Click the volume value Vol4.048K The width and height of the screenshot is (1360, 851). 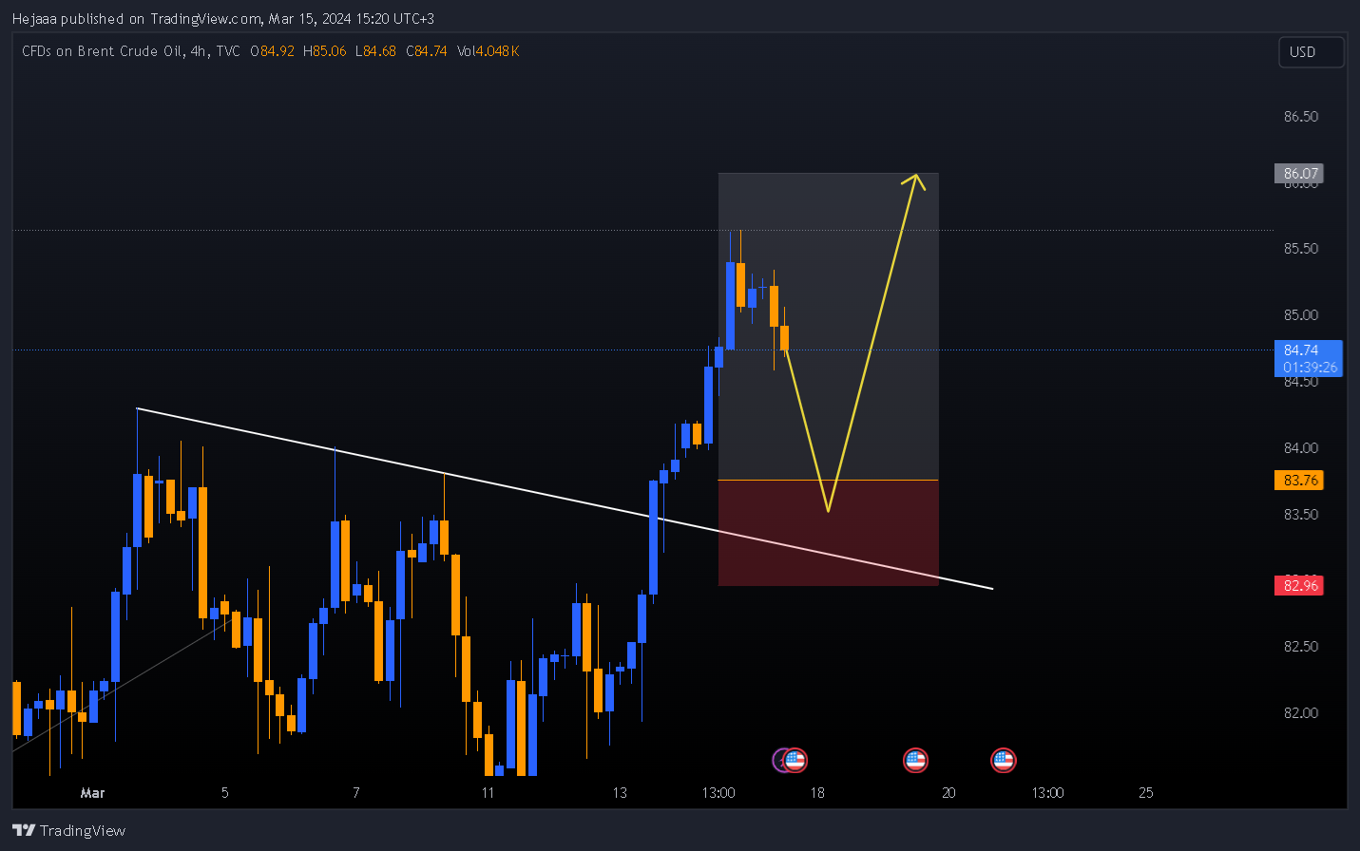point(488,51)
